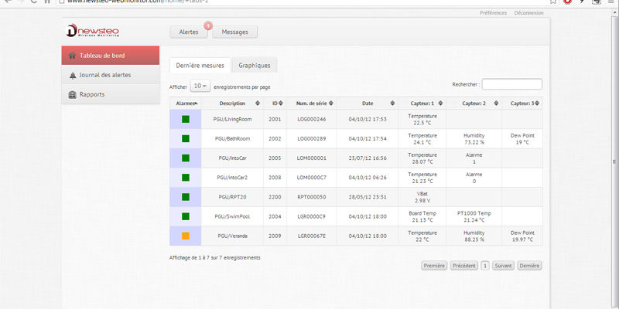The height and width of the screenshot is (309, 619).
Task: Click the PGU/RPT20 description cell
Action: pyautogui.click(x=233, y=197)
